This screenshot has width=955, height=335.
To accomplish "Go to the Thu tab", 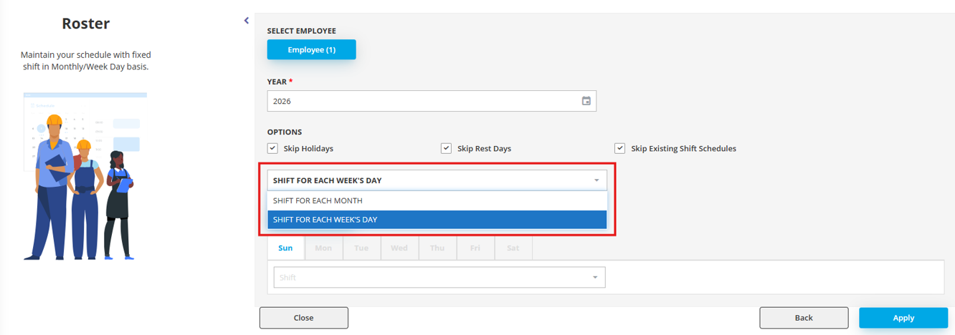I will click(437, 248).
